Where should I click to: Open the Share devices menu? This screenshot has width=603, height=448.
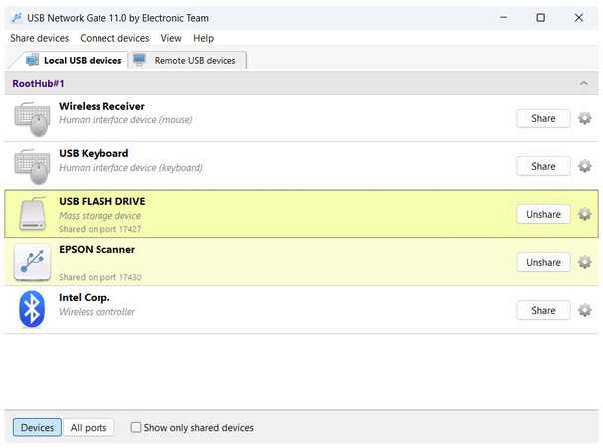(x=39, y=38)
